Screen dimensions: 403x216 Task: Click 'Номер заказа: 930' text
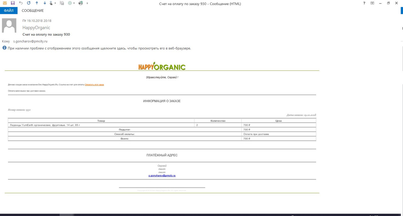point(19,110)
